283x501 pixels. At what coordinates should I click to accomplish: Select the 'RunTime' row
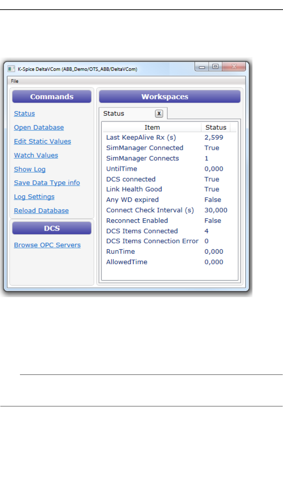pyautogui.click(x=170, y=252)
